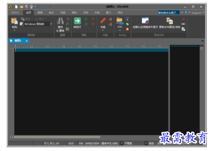
Task: Click the Find & Replace binoculars icon
Action: tap(60, 21)
